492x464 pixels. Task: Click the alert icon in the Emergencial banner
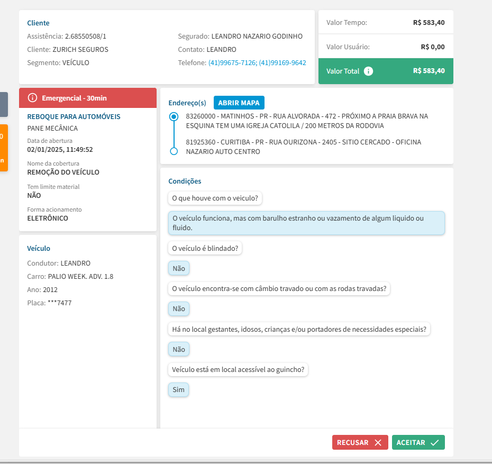33,98
